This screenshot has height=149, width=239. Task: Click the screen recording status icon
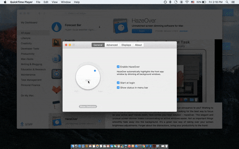point(181,2)
